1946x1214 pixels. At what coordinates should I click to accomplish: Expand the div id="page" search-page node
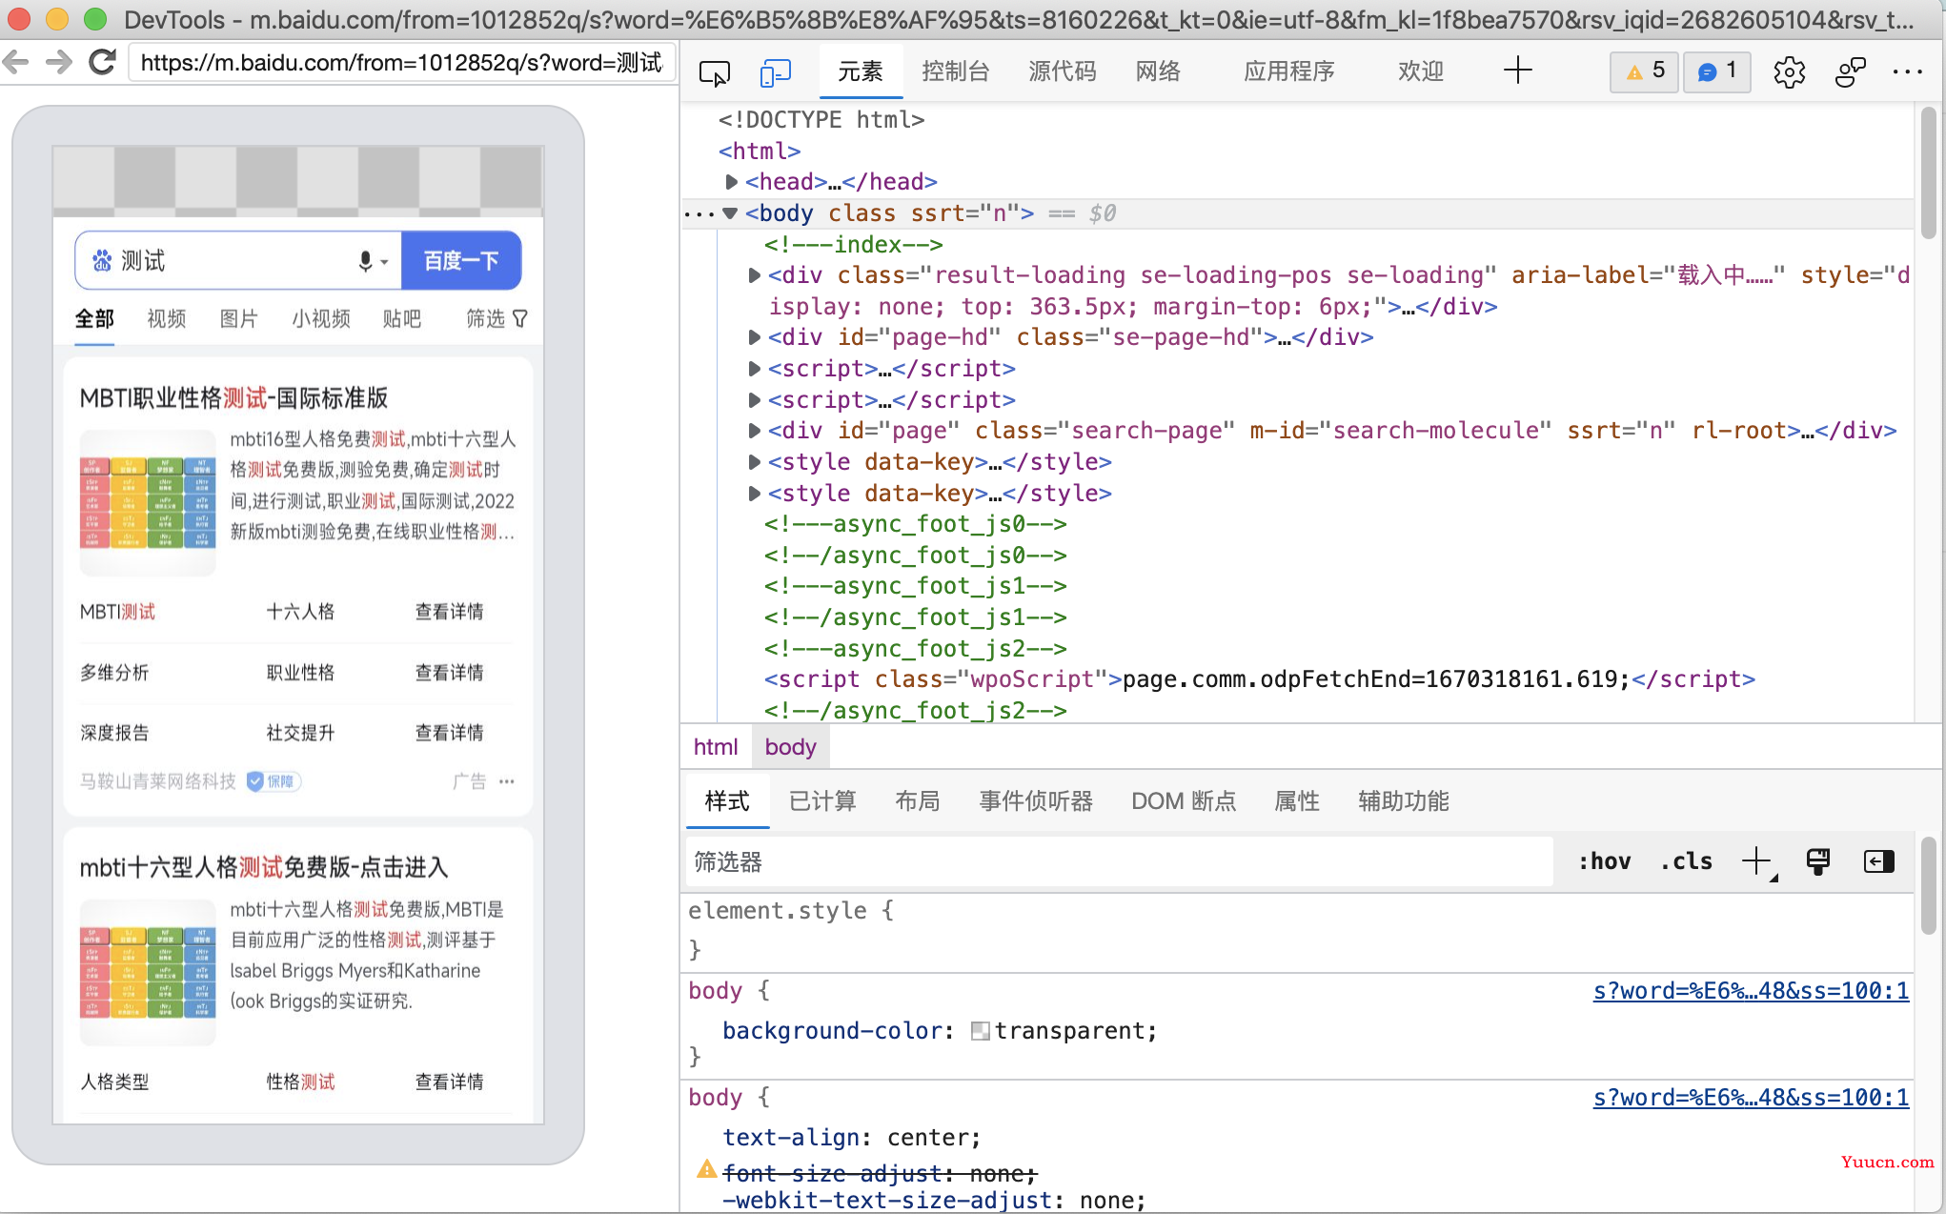pyautogui.click(x=754, y=431)
